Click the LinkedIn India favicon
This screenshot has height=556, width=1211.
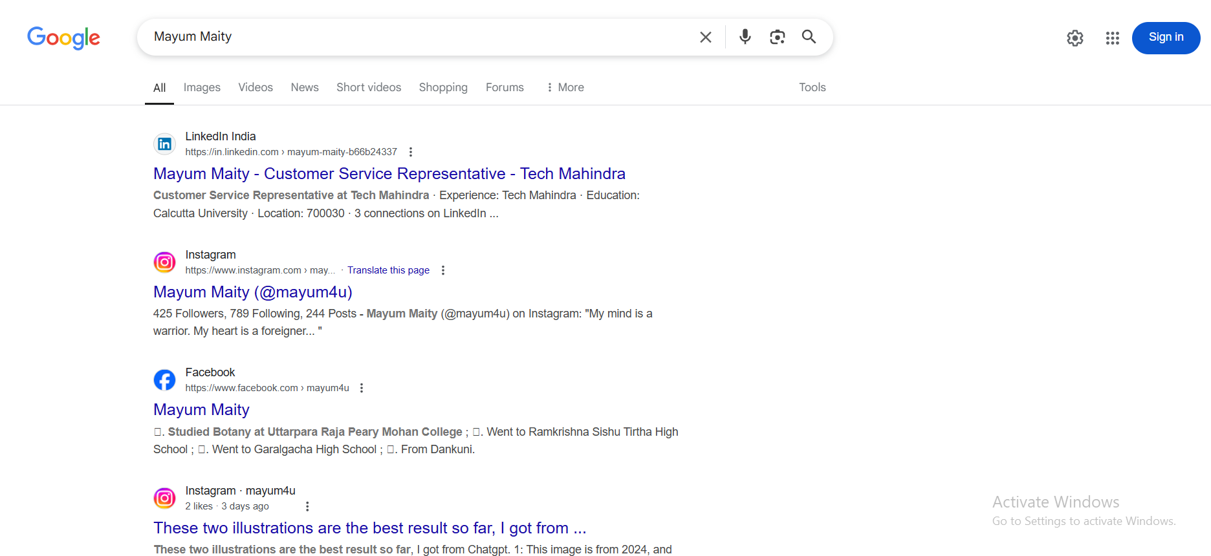point(164,144)
